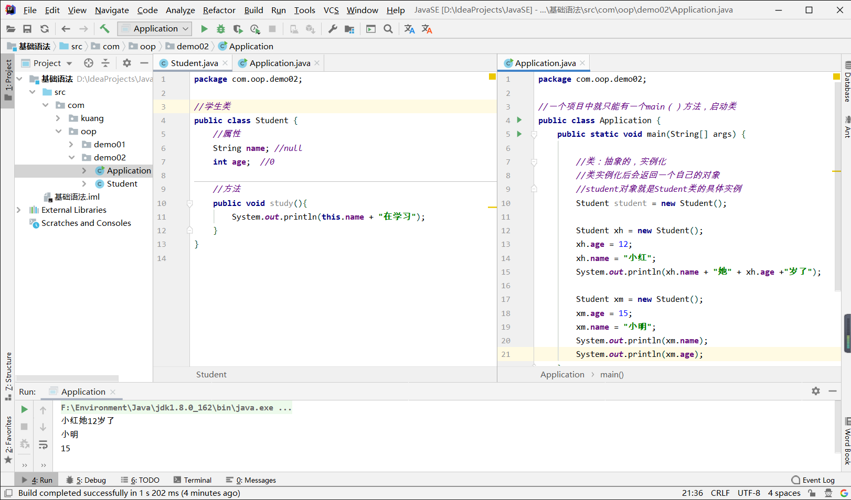Viewport: 851px width, 500px height.
Task: Select Scratches and Consoles in tree
Action: [x=86, y=223]
